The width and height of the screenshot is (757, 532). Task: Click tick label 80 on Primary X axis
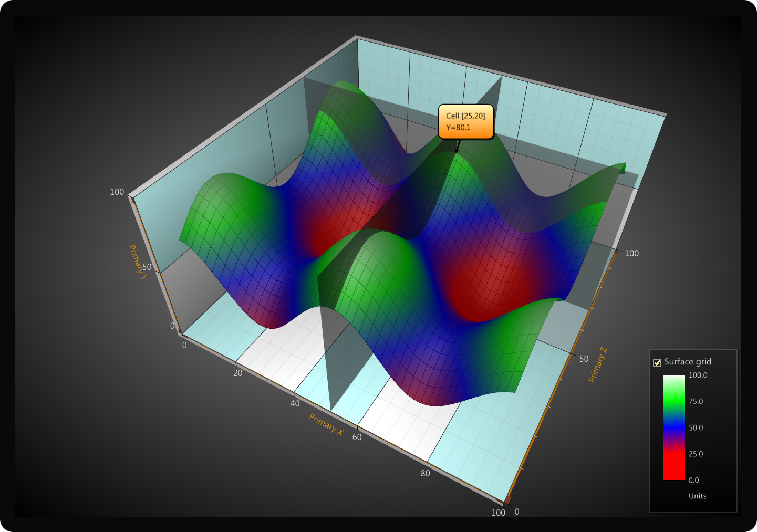point(425,474)
